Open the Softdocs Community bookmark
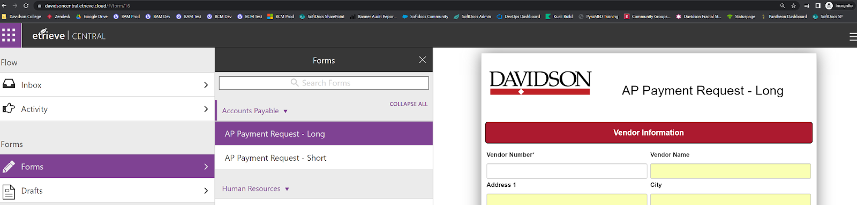Screen dimensions: 857x205 [425, 17]
